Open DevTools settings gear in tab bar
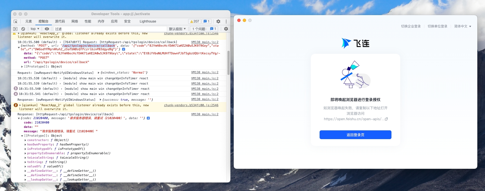The height and width of the screenshot is (191, 485). click(x=218, y=21)
